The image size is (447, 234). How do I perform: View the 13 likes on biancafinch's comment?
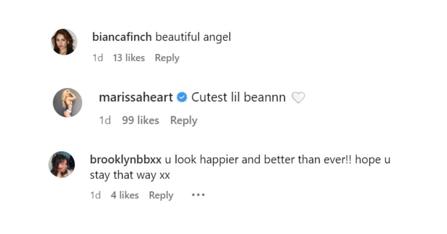(x=129, y=58)
